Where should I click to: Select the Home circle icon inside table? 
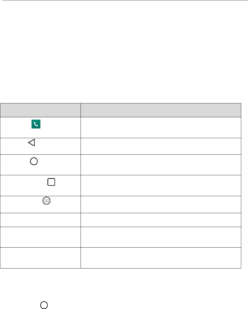[x=34, y=161]
